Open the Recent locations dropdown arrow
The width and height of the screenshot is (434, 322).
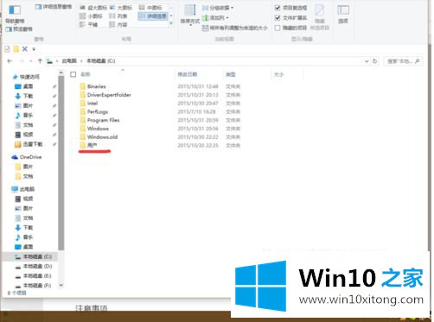pos(31,61)
